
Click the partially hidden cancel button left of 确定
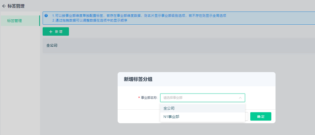point(247,116)
